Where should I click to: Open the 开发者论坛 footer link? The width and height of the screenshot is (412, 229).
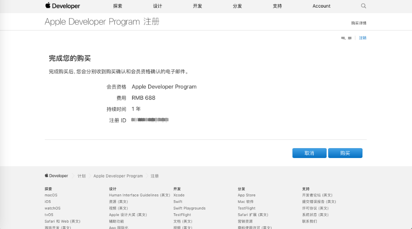(x=318, y=195)
